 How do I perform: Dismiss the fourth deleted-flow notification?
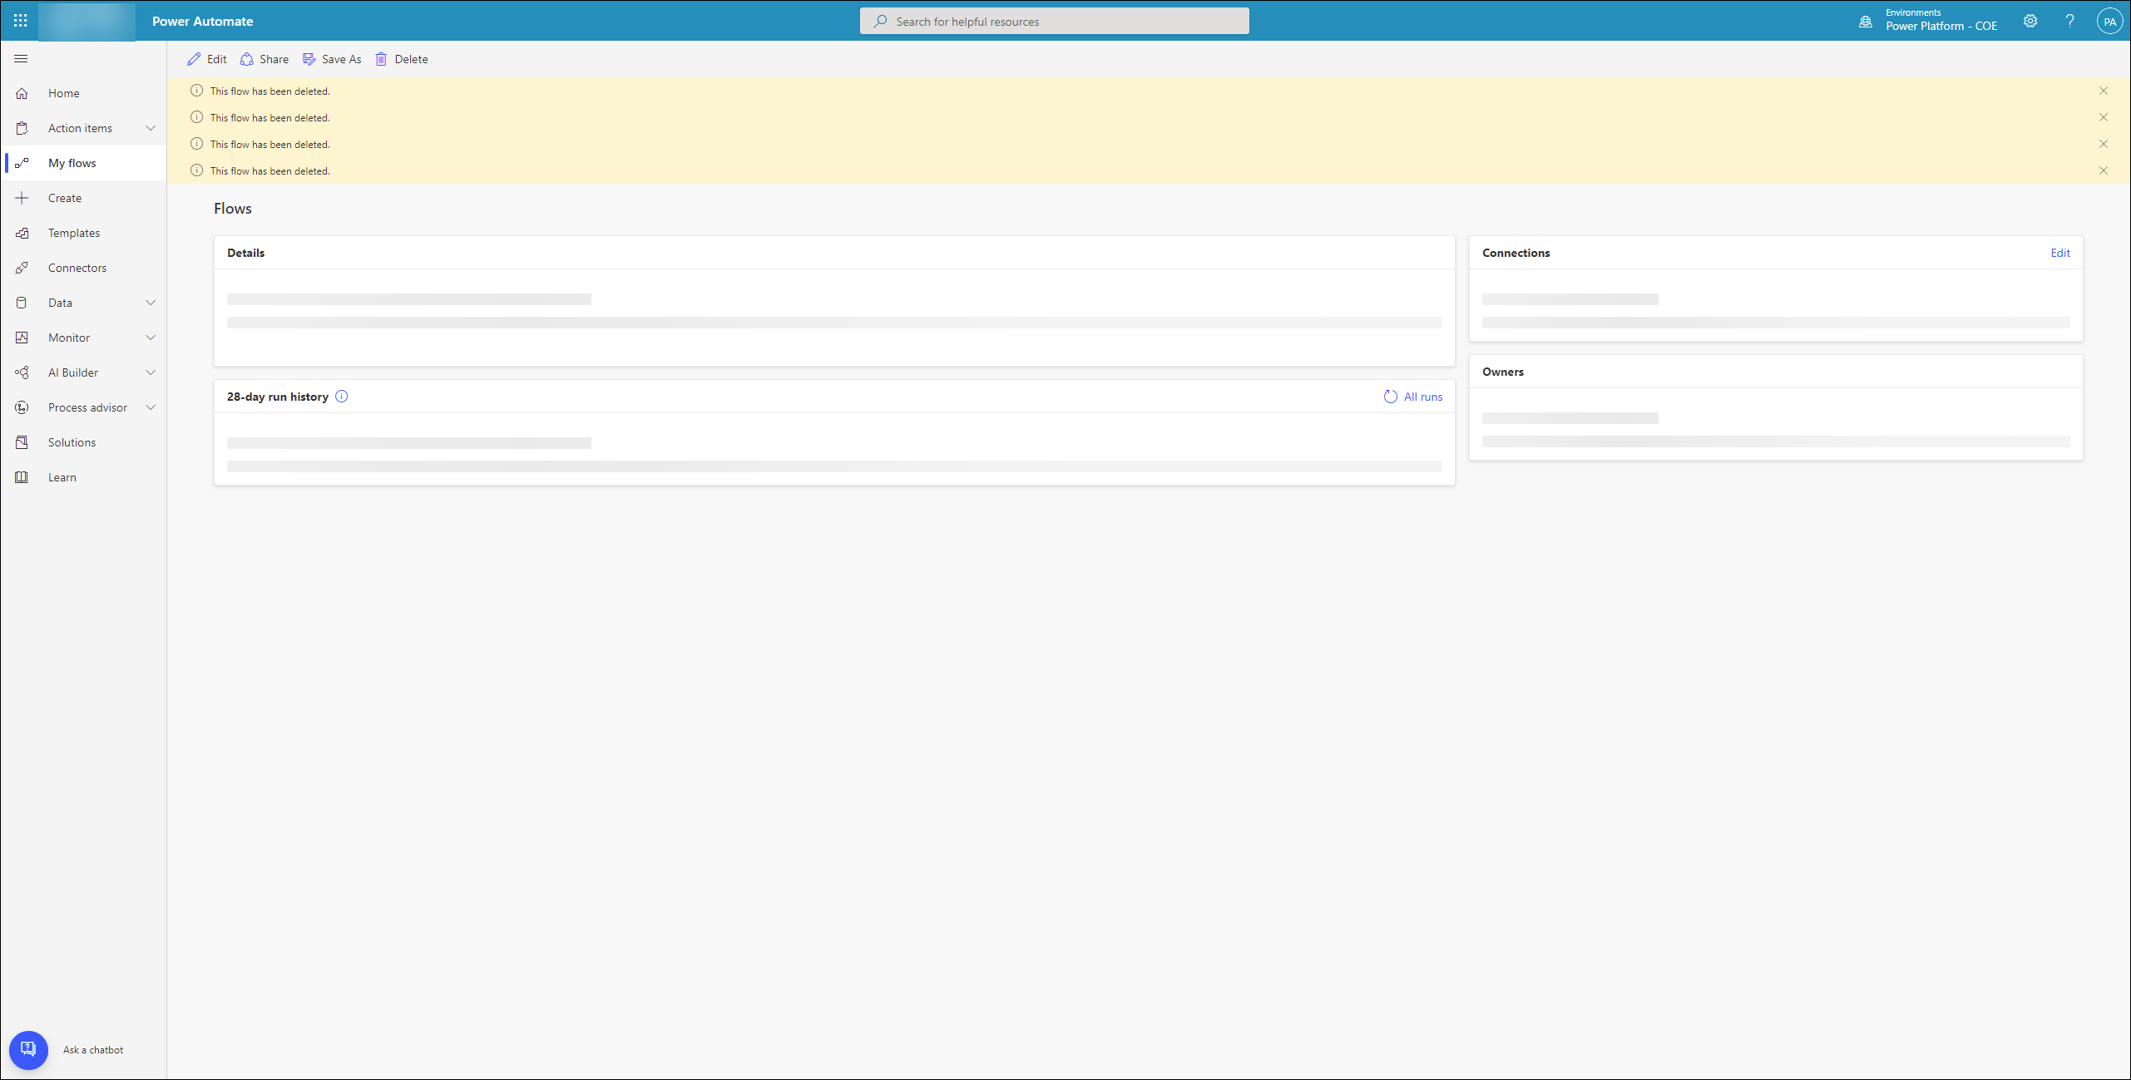[2103, 170]
